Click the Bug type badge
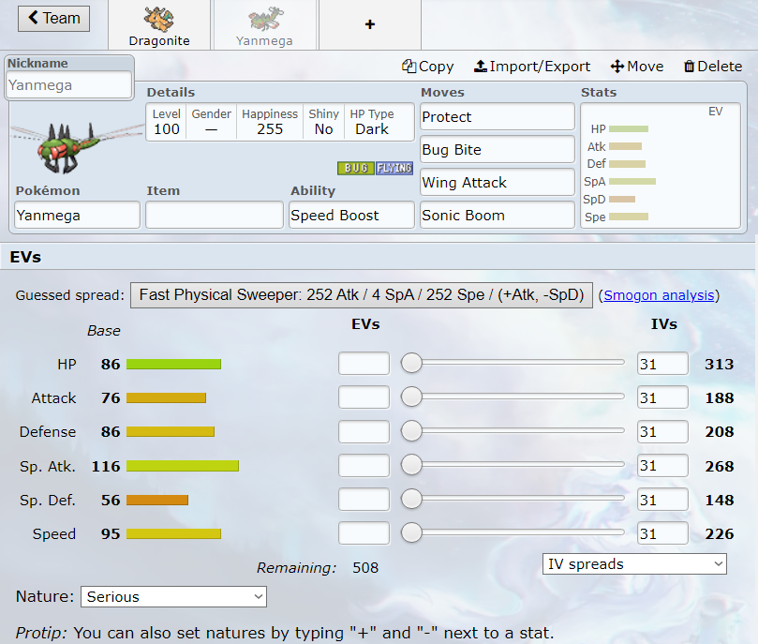The width and height of the screenshot is (758, 644). pyautogui.click(x=356, y=168)
